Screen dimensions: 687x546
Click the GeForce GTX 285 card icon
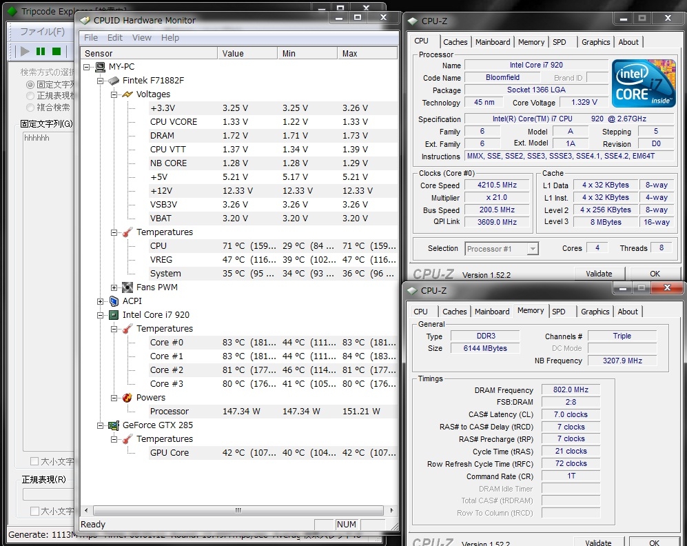pyautogui.click(x=114, y=425)
